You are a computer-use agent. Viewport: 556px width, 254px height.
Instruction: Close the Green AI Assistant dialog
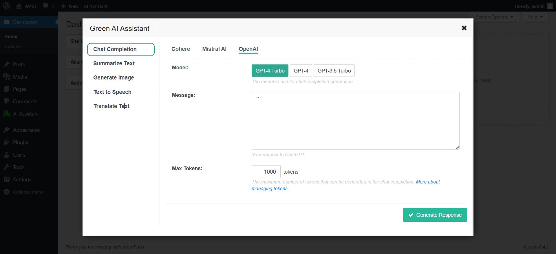pyautogui.click(x=464, y=28)
